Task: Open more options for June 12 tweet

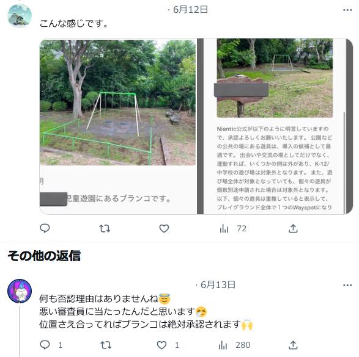Action: (x=347, y=10)
